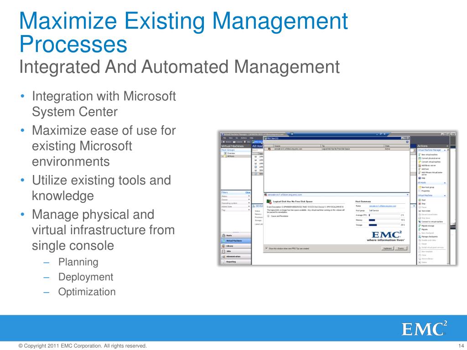Click the Migrate storage action icon
Image resolution: width=467 pixels, height=350 pixels.
tap(420, 226)
